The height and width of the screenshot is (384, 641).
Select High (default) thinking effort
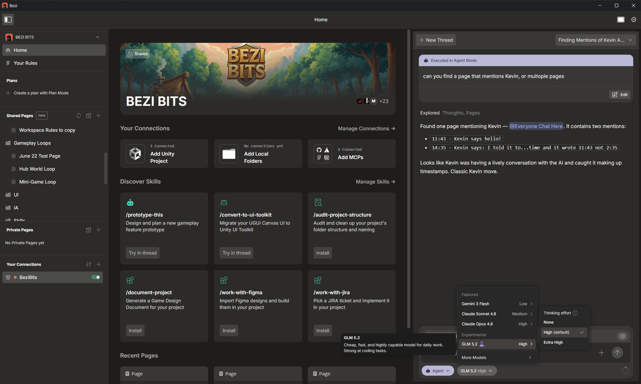[x=564, y=332]
